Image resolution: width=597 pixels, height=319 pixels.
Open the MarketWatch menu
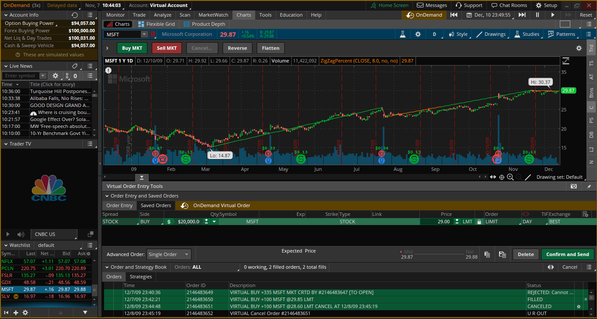[213, 14]
